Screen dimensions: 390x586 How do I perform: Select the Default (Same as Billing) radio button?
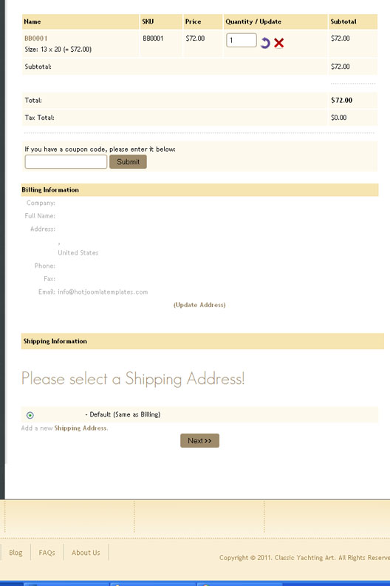tap(30, 415)
